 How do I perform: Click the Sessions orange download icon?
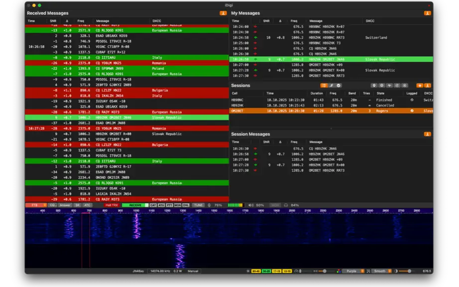pyautogui.click(x=427, y=86)
